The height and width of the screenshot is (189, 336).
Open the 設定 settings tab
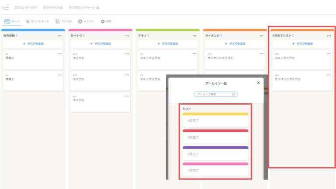106,21
